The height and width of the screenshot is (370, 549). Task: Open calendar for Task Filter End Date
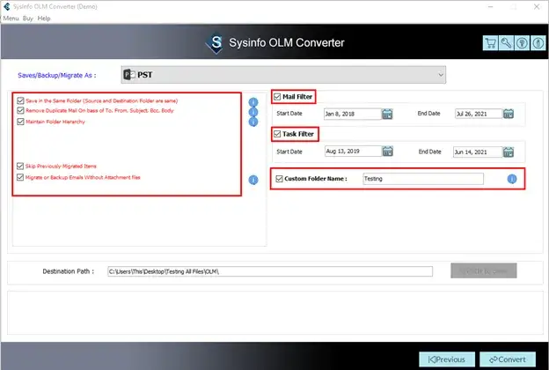tap(509, 152)
